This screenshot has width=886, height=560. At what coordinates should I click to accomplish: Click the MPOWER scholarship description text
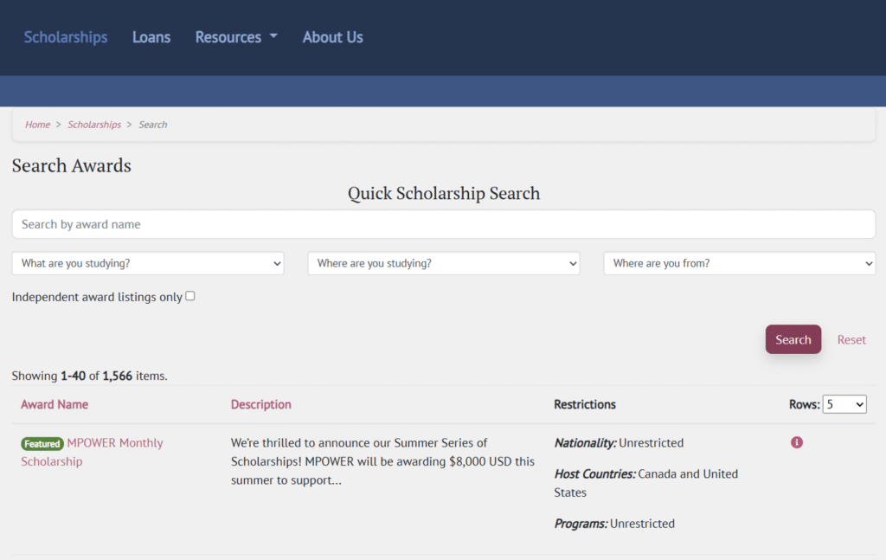pos(382,461)
